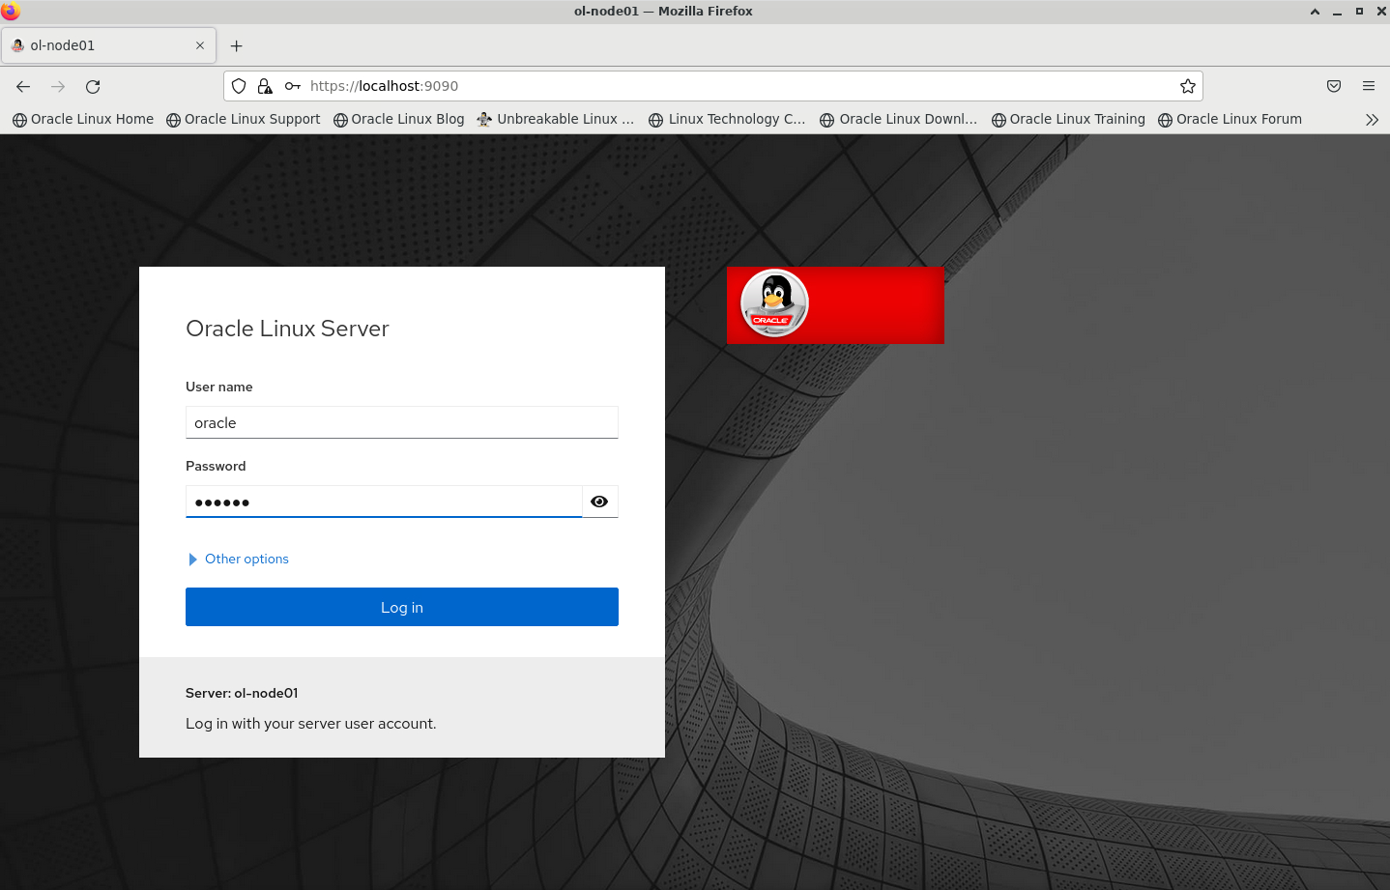1390x890 pixels.
Task: Click the Firefox logo in the title bar
Action: [x=11, y=11]
